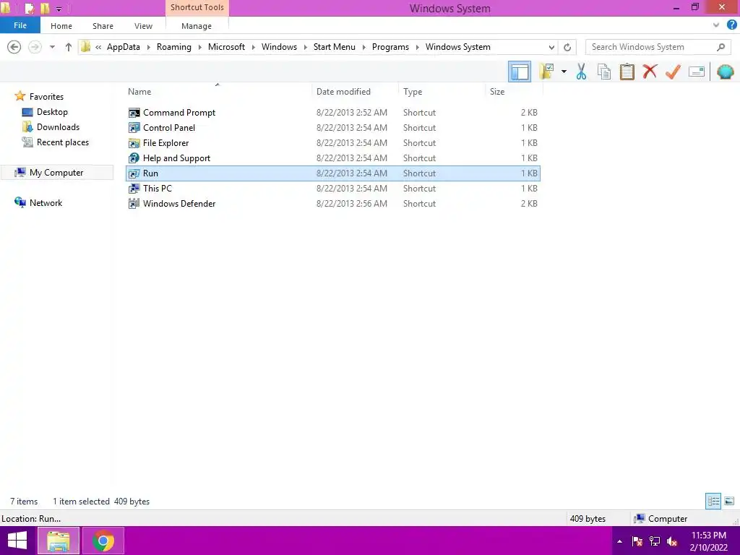Navigate to Roaming in breadcrumb
The width and height of the screenshot is (740, 555).
point(173,47)
